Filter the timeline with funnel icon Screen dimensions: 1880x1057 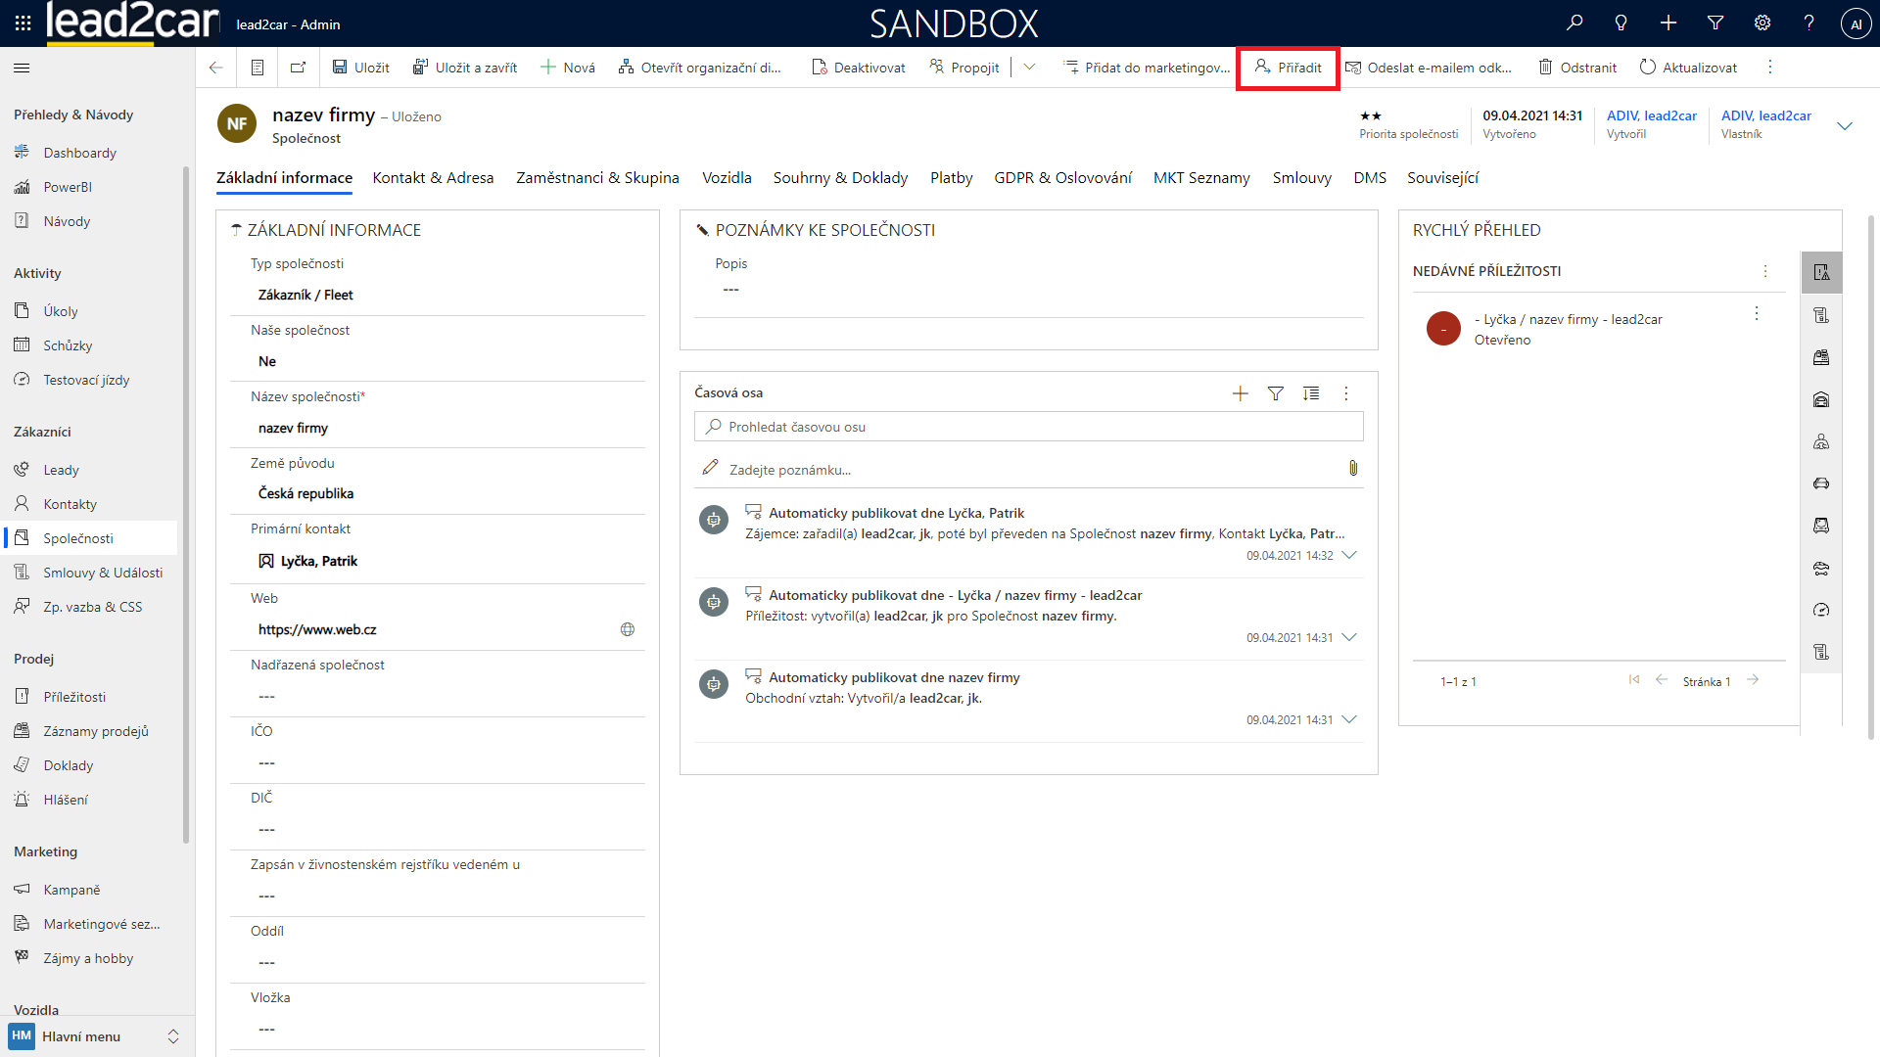point(1275,393)
